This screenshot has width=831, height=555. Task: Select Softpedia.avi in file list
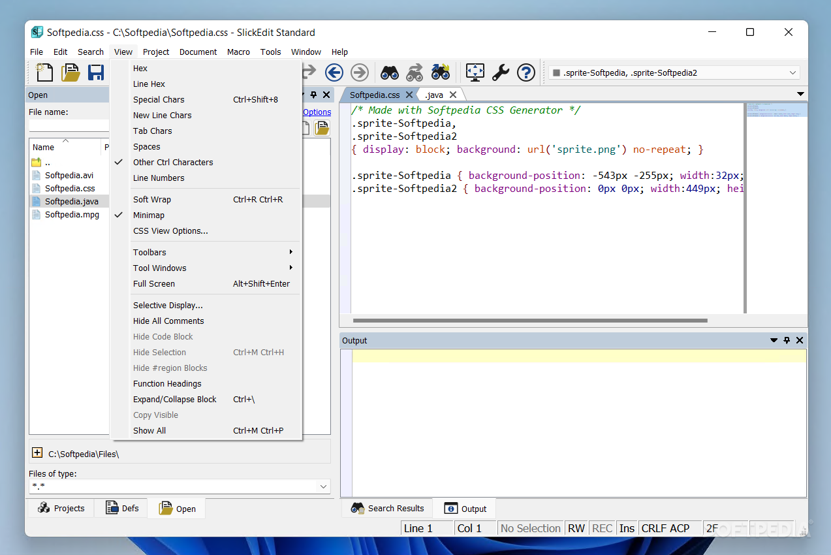pos(69,175)
